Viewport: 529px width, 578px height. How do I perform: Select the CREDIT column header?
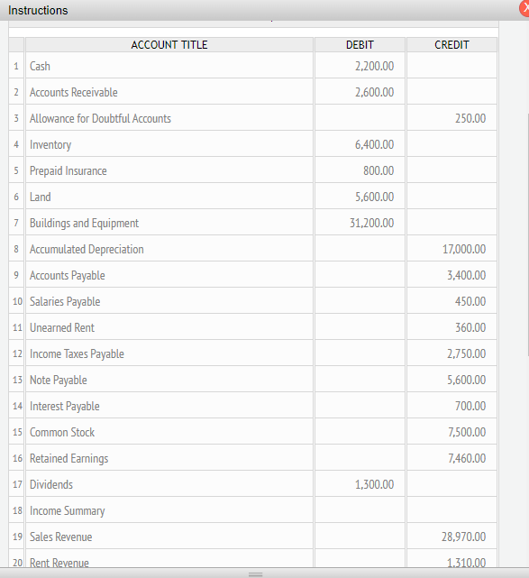451,44
